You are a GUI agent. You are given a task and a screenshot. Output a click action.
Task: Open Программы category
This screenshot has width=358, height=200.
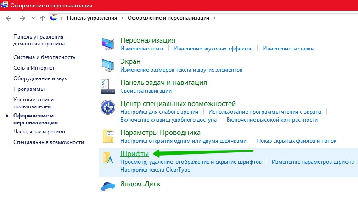[29, 89]
